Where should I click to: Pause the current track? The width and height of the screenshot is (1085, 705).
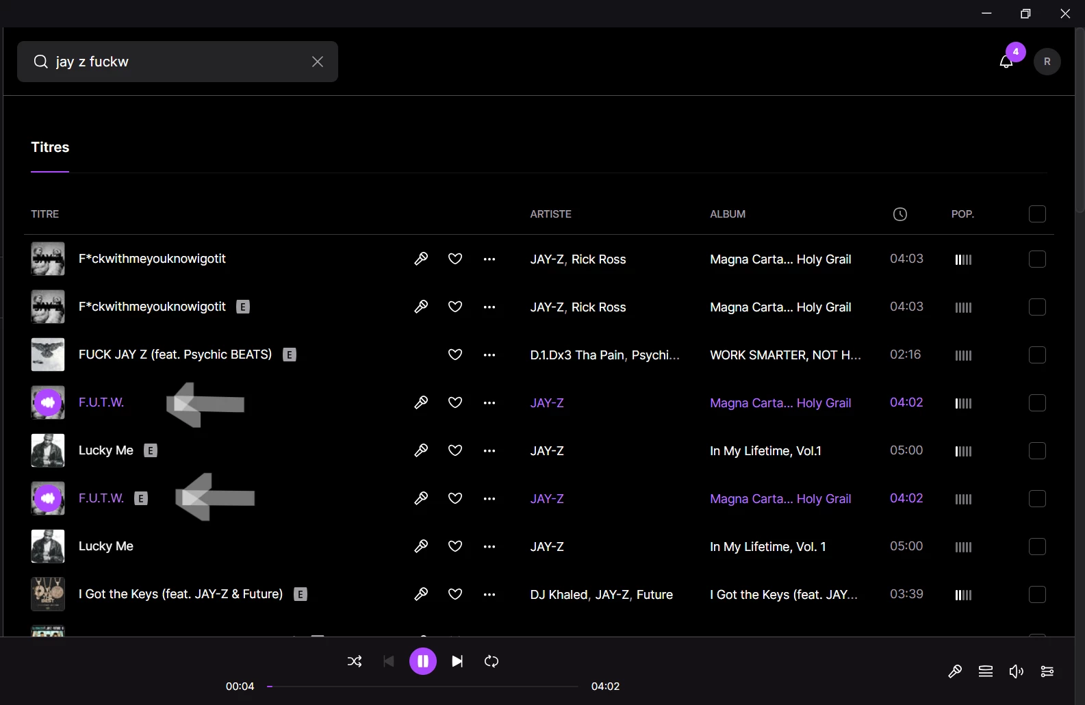pos(423,661)
